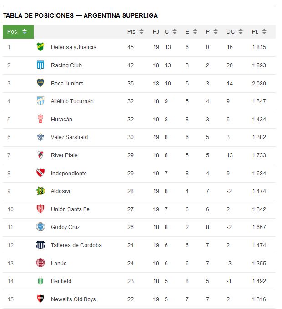
Task: Open the Unión Santa Fe team link
Action: coord(70,209)
